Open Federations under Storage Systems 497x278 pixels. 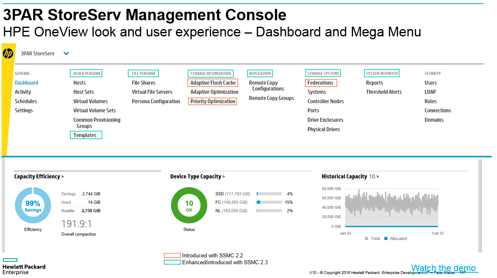(320, 83)
